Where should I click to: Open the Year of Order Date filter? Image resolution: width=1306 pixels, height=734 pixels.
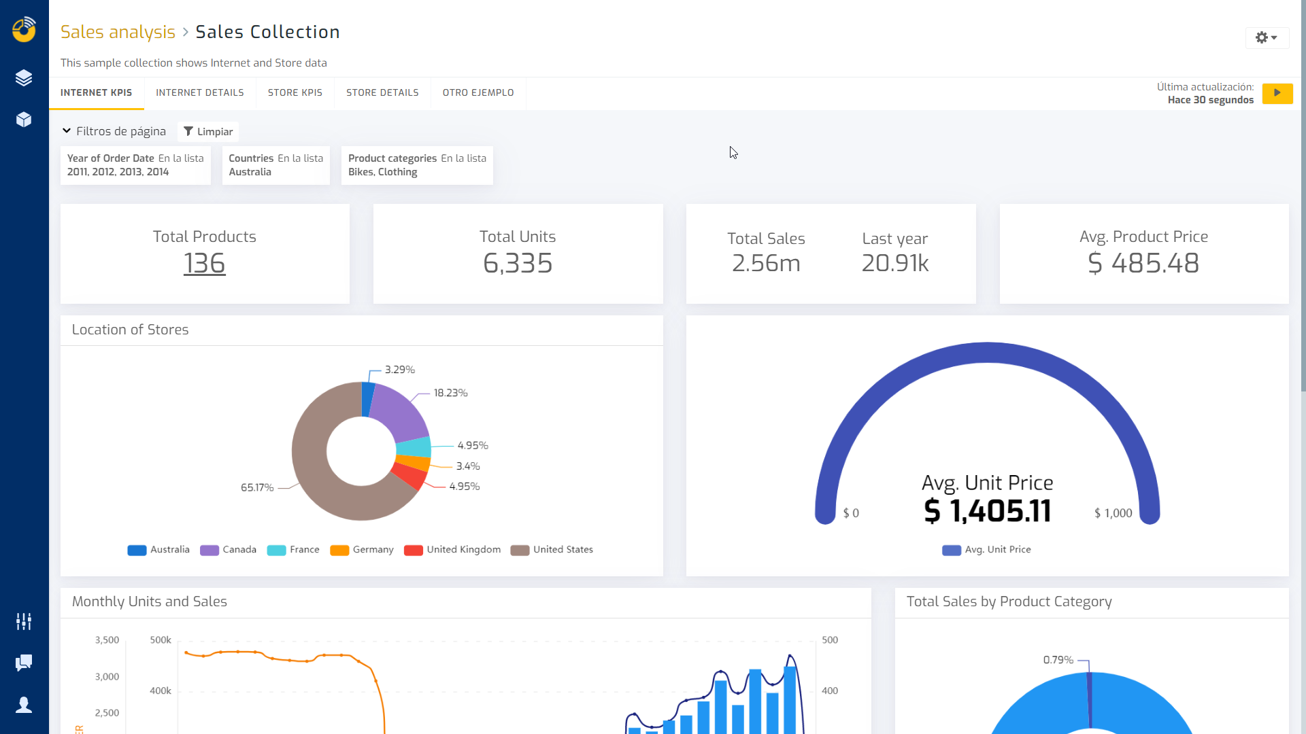135,165
